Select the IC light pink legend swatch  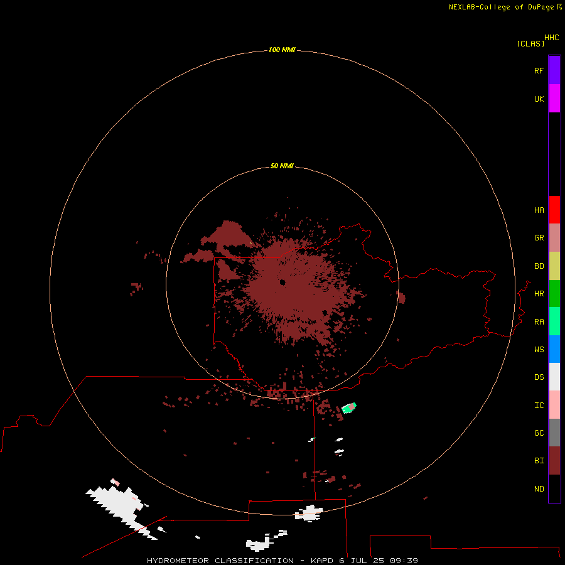click(x=554, y=405)
